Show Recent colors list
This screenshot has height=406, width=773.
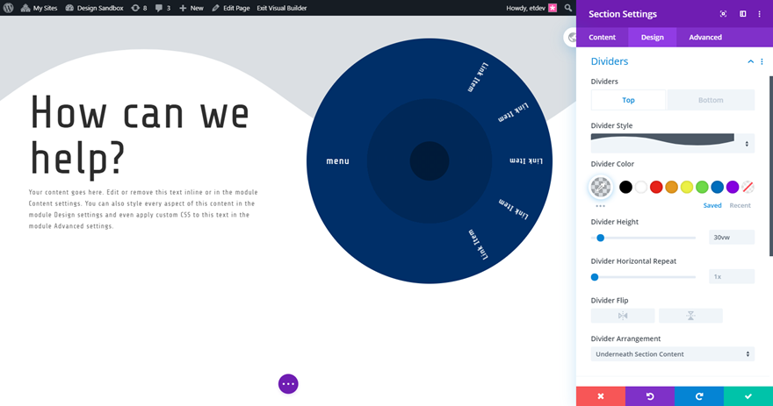tap(740, 206)
